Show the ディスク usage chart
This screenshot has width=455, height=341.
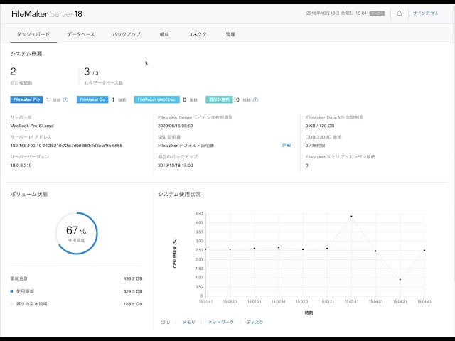tap(255, 322)
